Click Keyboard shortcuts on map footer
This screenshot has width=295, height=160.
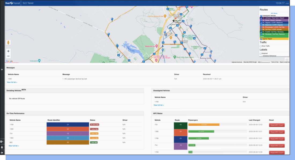point(237,62)
